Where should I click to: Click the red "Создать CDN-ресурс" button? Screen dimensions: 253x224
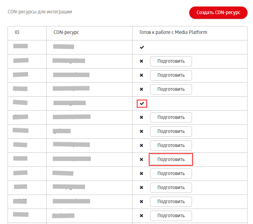(x=218, y=13)
